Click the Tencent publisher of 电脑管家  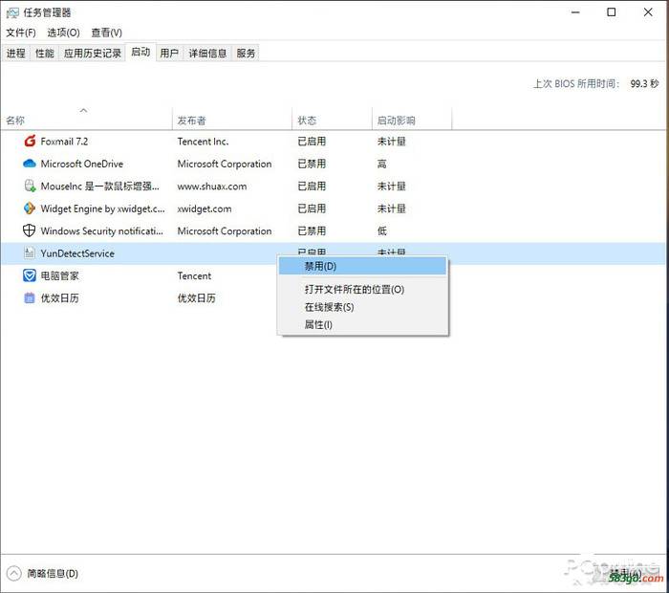pyautogui.click(x=194, y=275)
